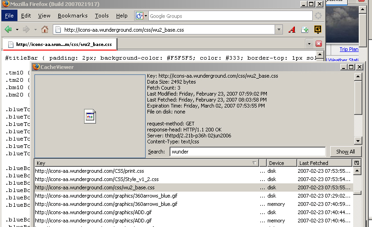Minimize the CacheViewer window
The height and width of the screenshot is (227, 372).
(x=344, y=67)
